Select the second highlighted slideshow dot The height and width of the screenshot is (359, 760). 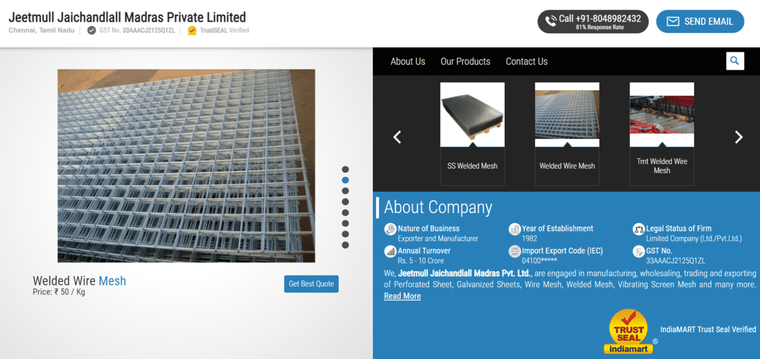click(x=345, y=180)
